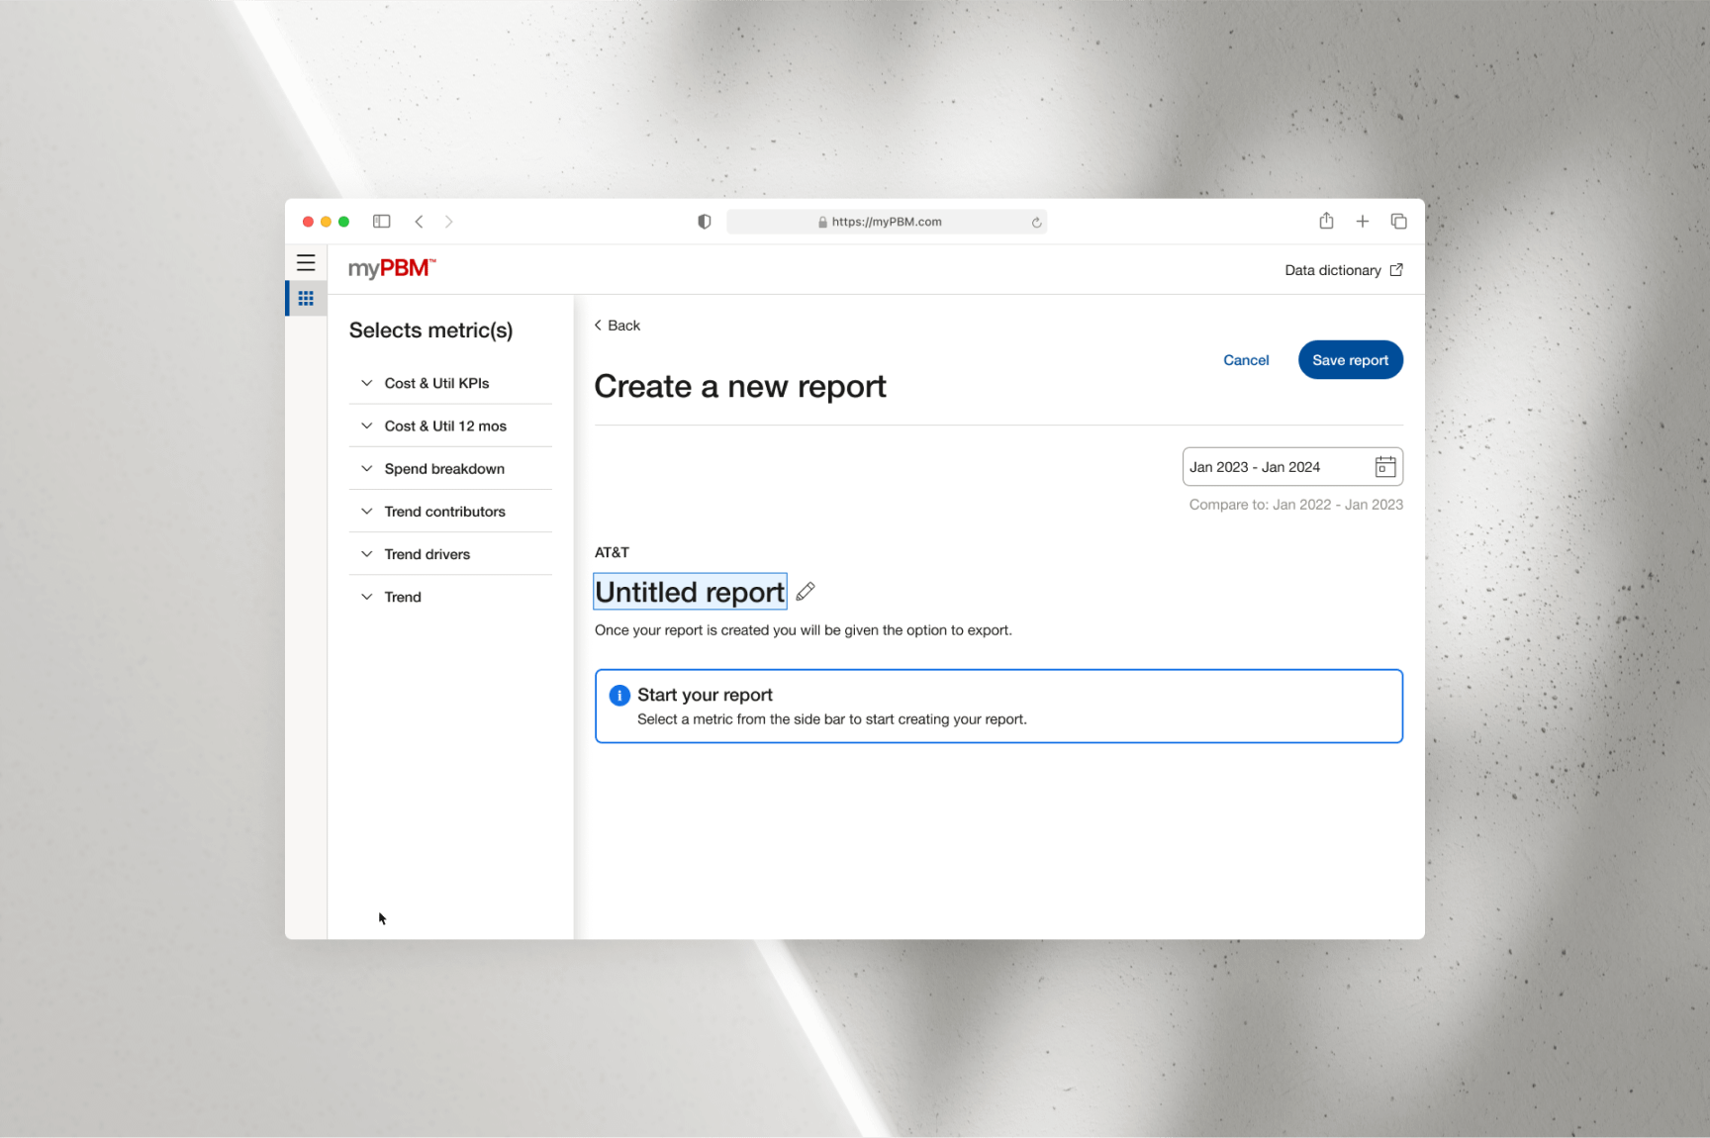1710x1138 pixels.
Task: Click the apps grid icon in sidebar
Action: click(306, 298)
